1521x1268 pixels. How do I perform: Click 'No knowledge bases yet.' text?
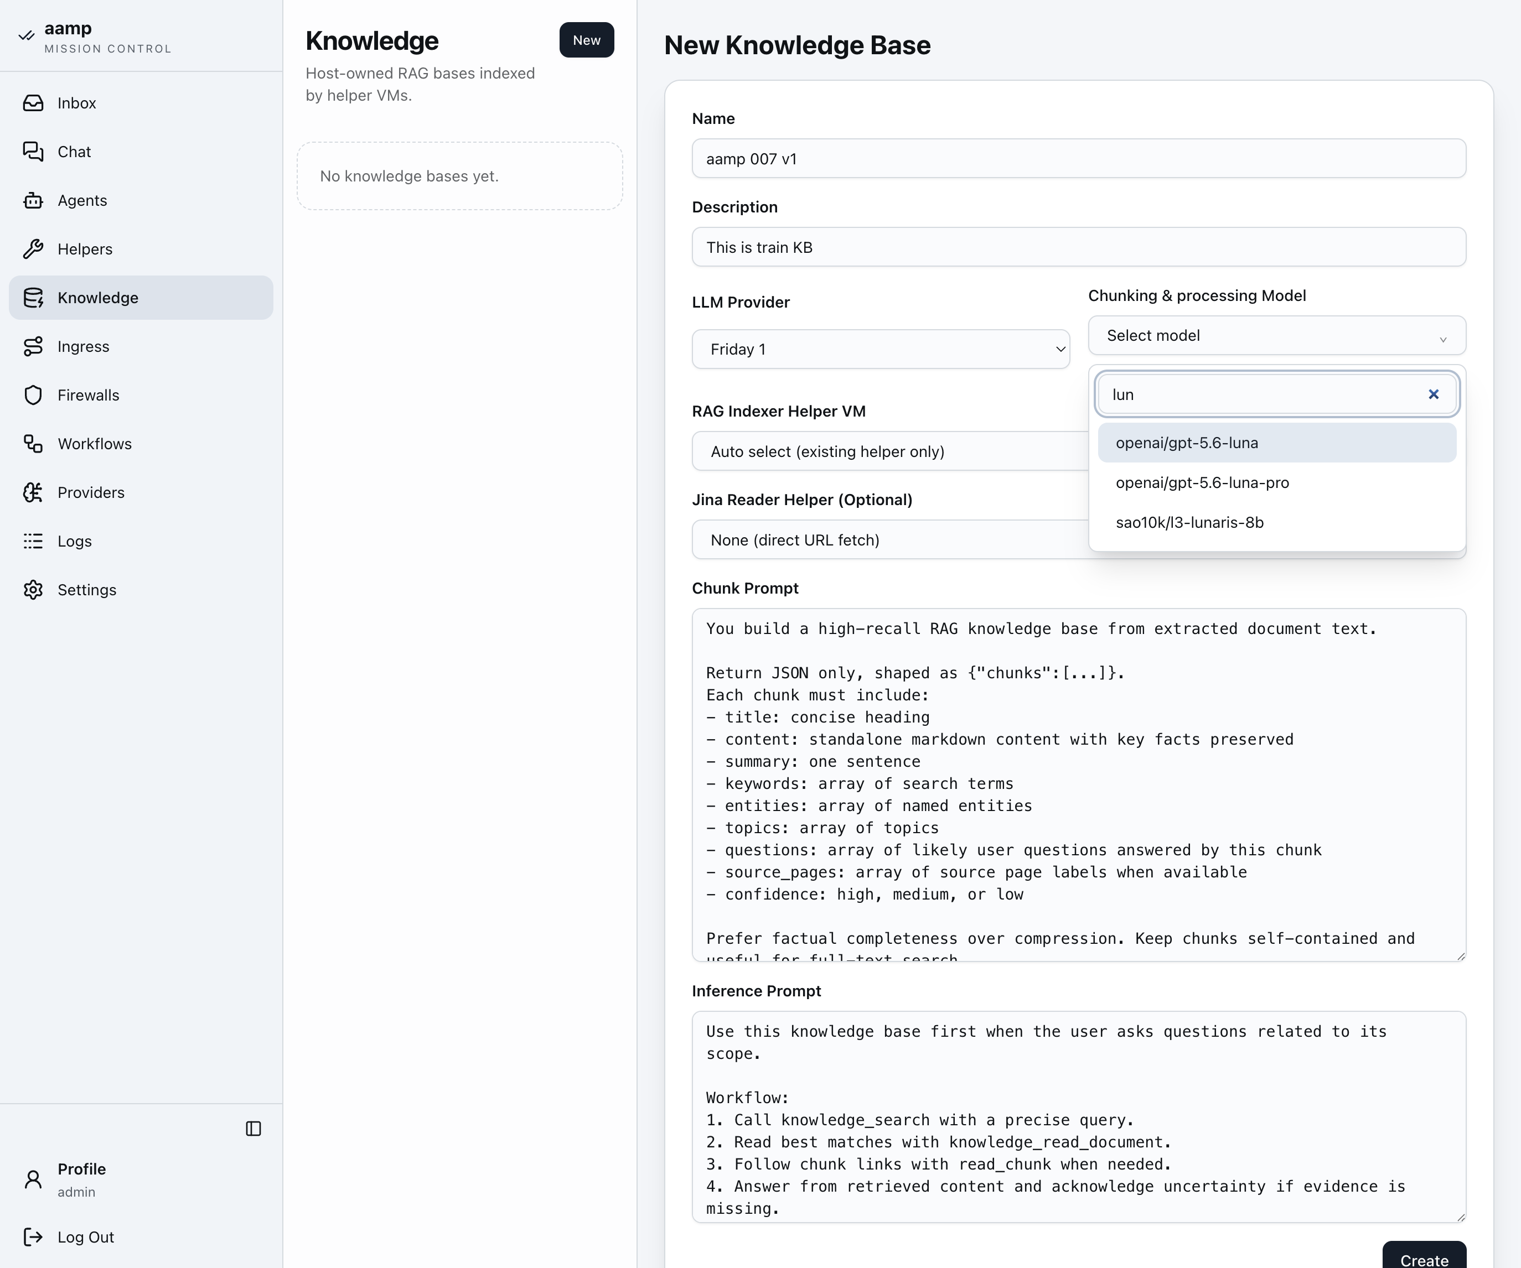pos(409,176)
